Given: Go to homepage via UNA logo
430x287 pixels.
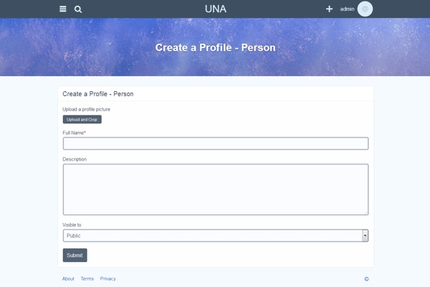Looking at the screenshot, I should click(x=215, y=9).
